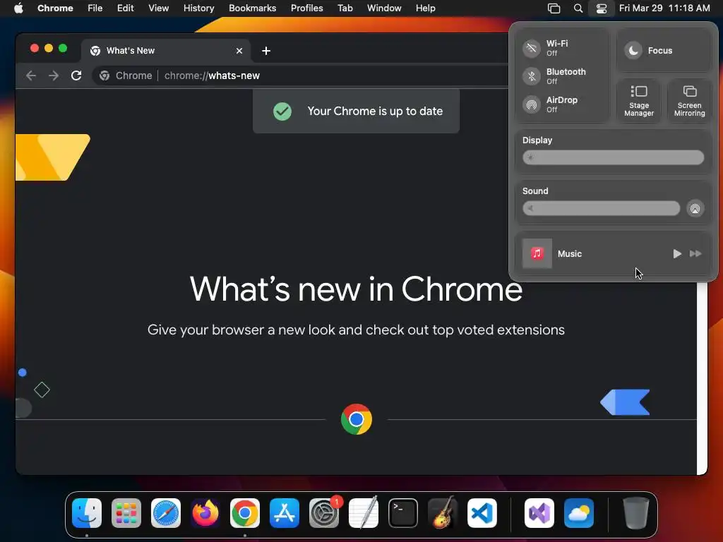Image resolution: width=723 pixels, height=542 pixels.
Task: Adjust the Display brightness slider
Action: (x=613, y=157)
